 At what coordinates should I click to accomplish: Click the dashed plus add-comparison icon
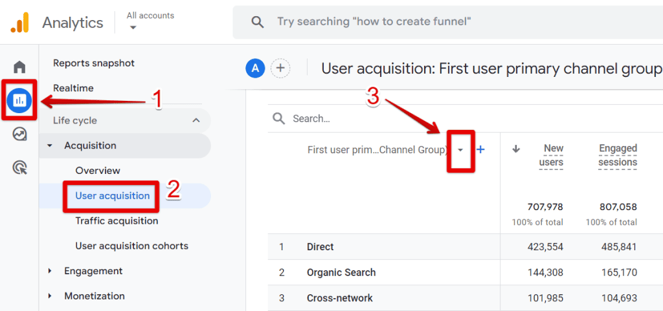(280, 68)
